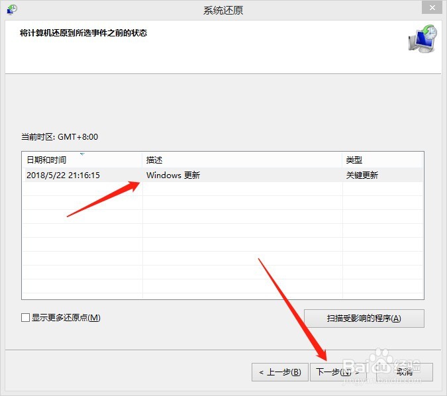This screenshot has width=447, height=396.
Task: Cancel the system restore wizard
Action: [405, 372]
